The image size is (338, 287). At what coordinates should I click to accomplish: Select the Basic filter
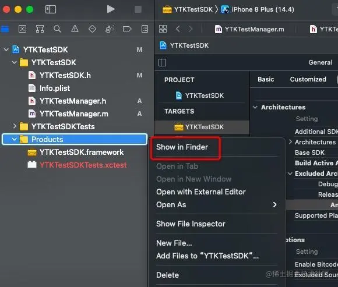pyautogui.click(x=266, y=79)
